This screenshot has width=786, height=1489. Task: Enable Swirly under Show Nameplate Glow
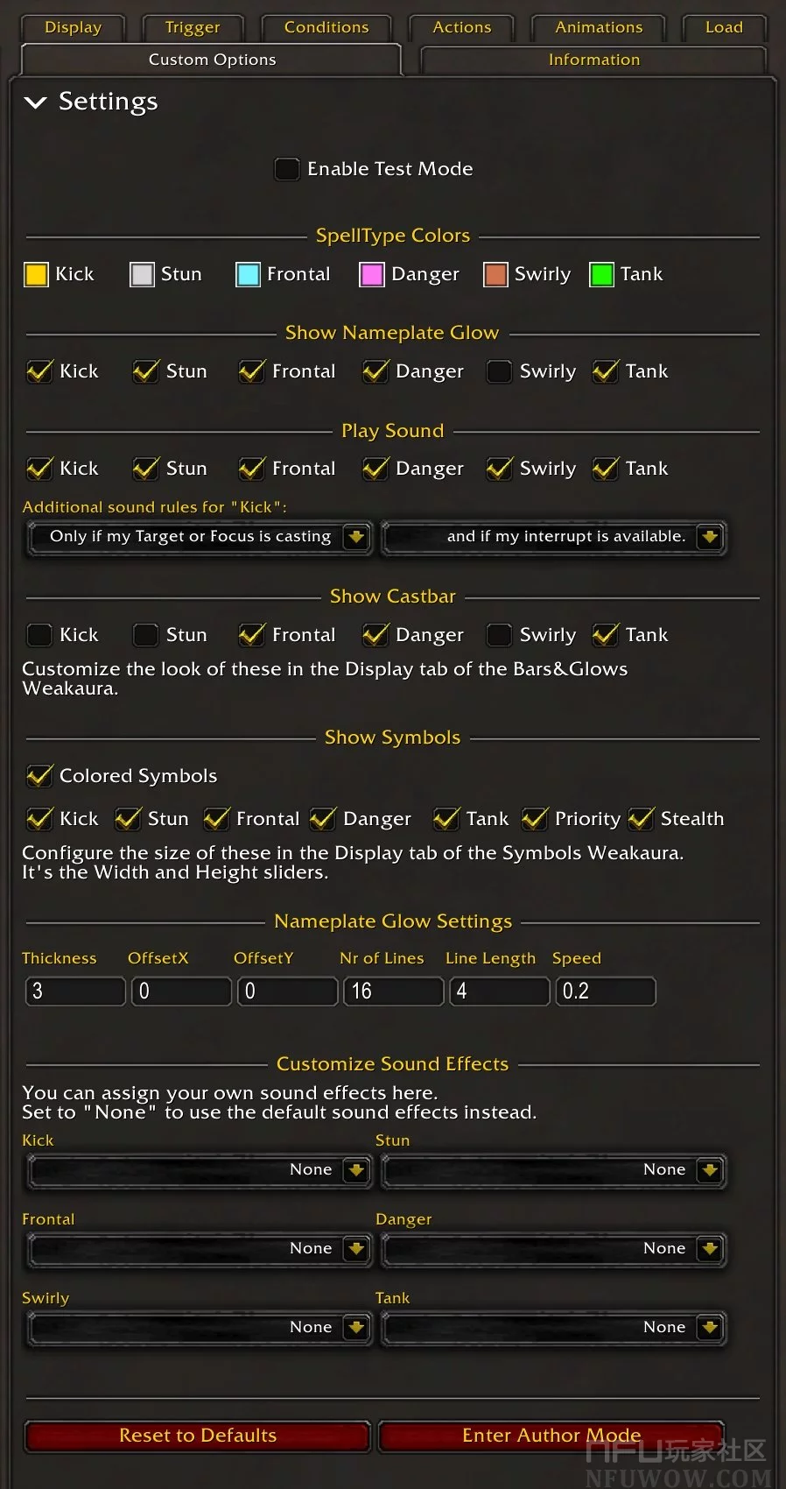(499, 371)
